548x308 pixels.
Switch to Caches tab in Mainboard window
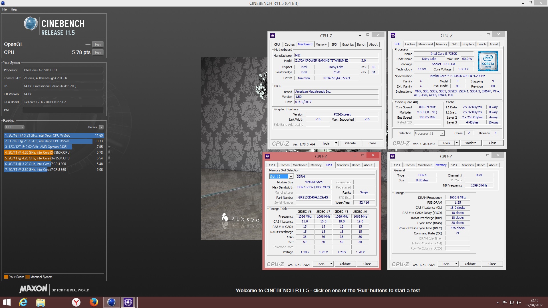click(x=289, y=44)
